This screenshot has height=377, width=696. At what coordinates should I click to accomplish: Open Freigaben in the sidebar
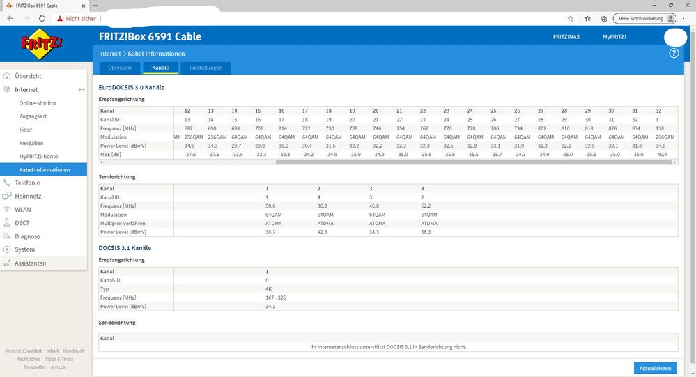pos(31,143)
